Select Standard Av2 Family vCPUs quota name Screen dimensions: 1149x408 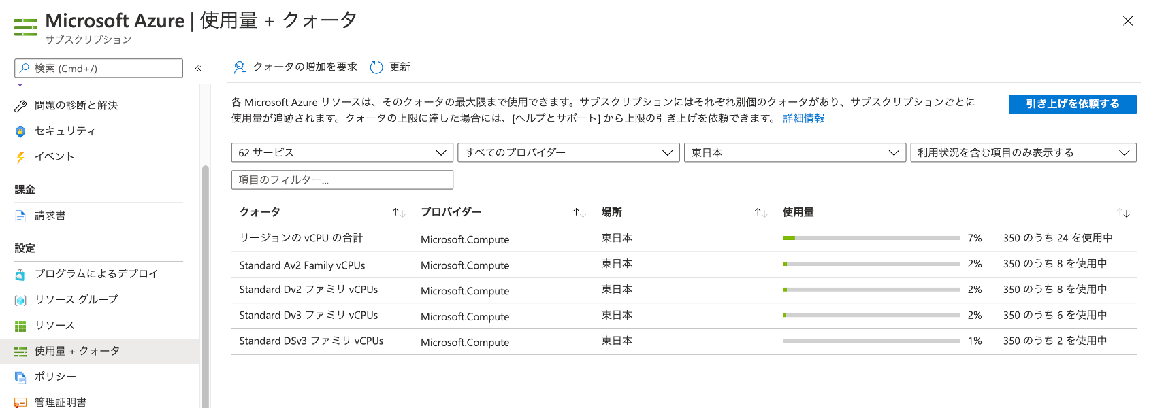302,265
